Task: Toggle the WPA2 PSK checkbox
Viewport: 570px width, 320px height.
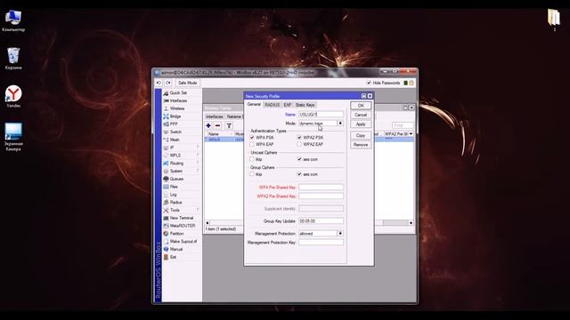Action: click(x=299, y=138)
